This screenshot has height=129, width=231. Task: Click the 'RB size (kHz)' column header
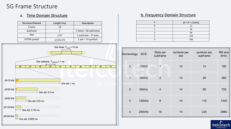click(224, 54)
